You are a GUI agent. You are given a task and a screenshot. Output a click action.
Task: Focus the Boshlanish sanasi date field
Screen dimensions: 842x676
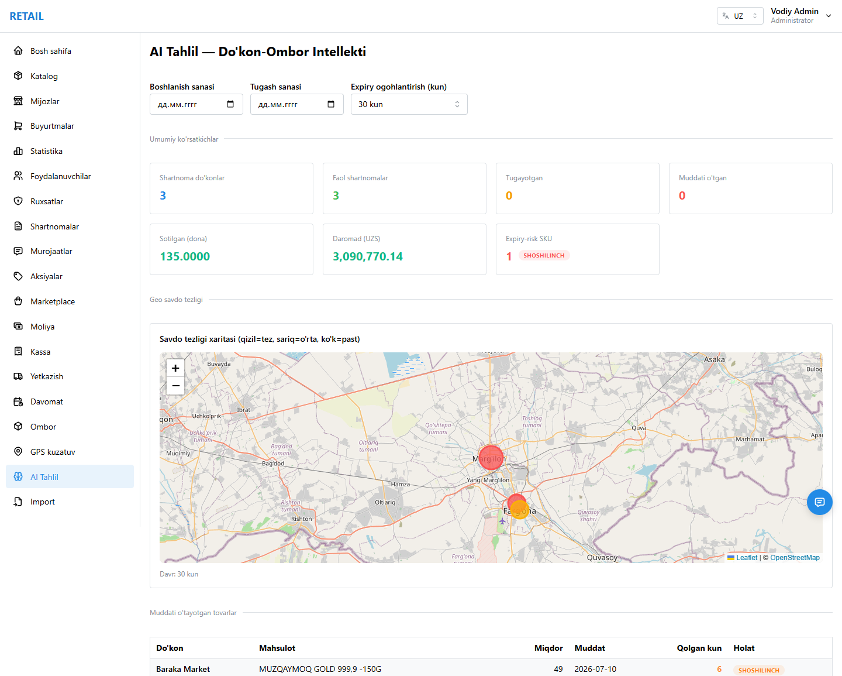tap(196, 104)
